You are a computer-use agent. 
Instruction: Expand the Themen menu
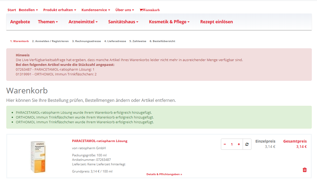[x=48, y=22]
